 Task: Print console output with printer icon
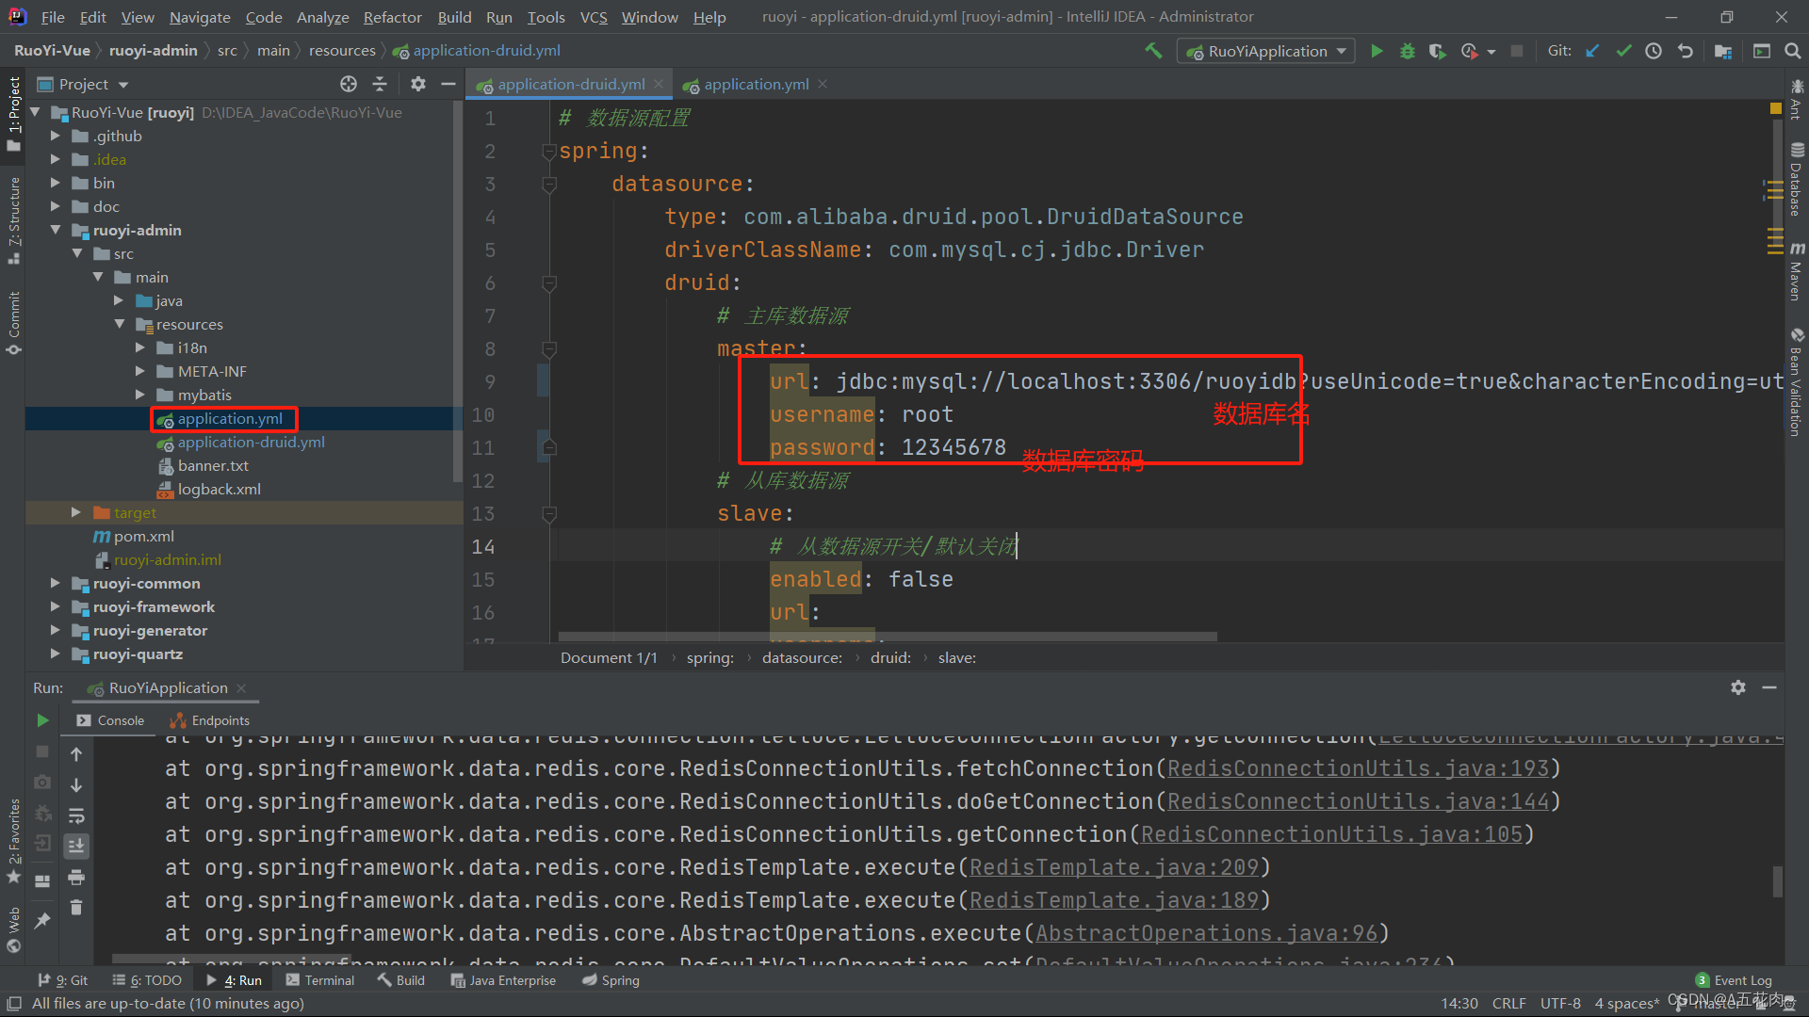(76, 877)
